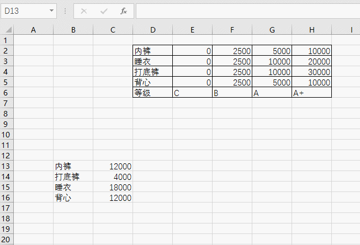This screenshot has height=245, width=360.
Task: Select column C header
Action: 113,30
